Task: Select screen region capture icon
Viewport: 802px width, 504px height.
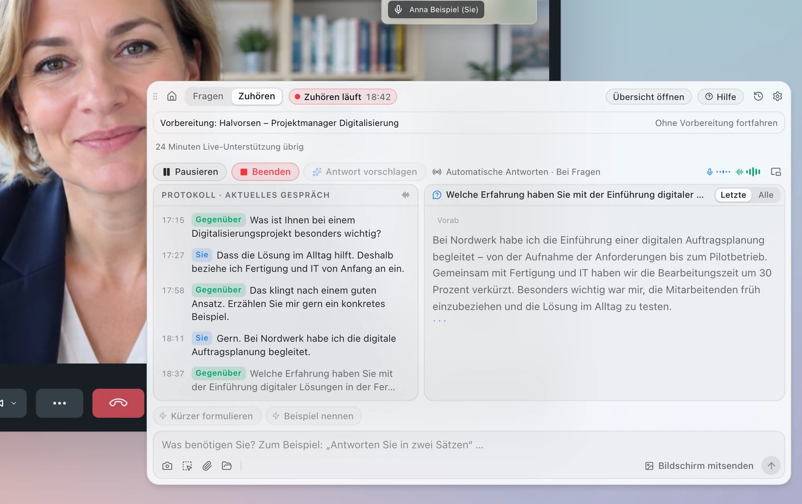Action: coord(187,466)
